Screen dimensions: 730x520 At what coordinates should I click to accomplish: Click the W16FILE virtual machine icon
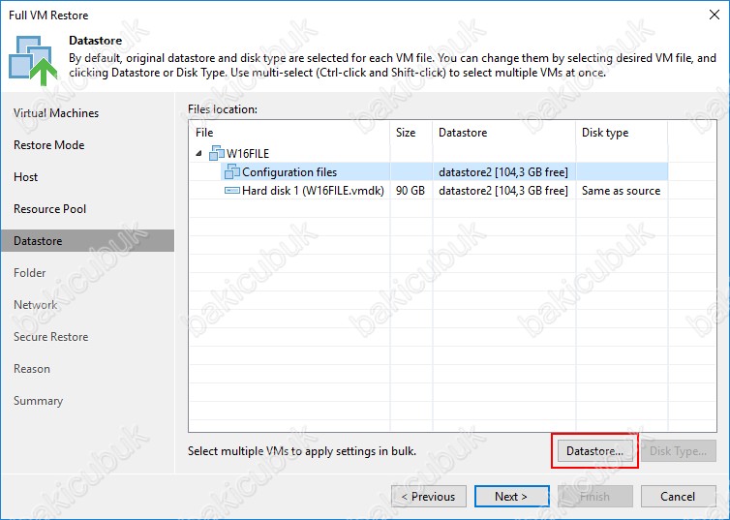(217, 153)
